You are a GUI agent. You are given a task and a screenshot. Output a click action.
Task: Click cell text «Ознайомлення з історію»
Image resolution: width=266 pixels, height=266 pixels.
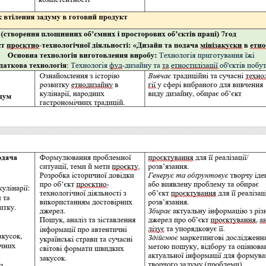click(79, 76)
